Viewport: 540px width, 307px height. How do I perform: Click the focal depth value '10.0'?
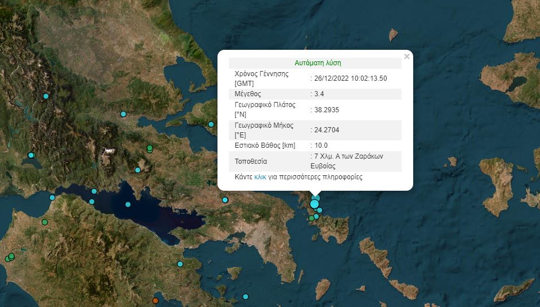point(321,145)
